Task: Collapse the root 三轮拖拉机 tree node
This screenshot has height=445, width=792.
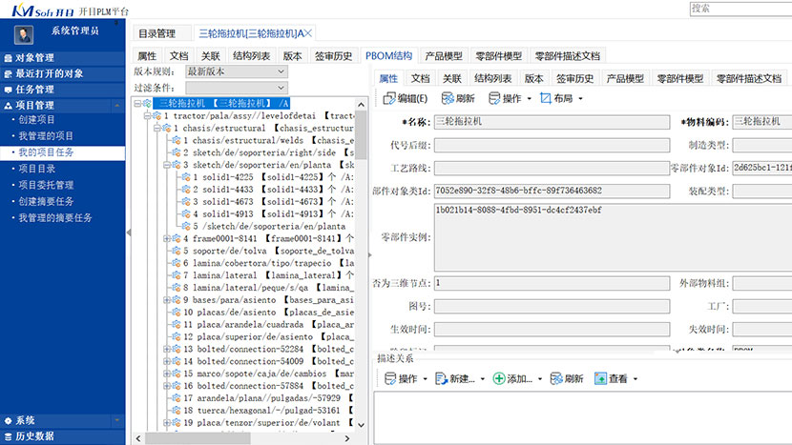Action: [x=138, y=103]
